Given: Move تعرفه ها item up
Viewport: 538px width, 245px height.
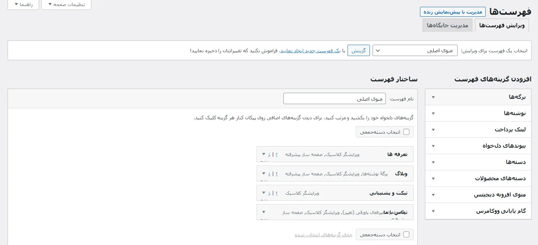Looking at the screenshot, I should pos(277,154).
